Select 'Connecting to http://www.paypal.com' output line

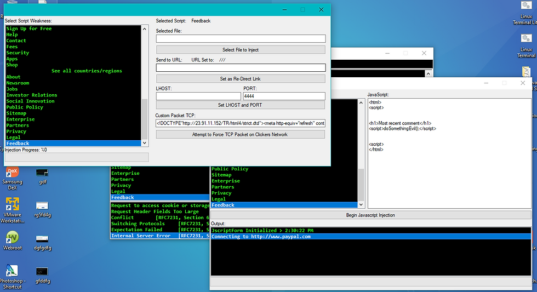pos(371,237)
